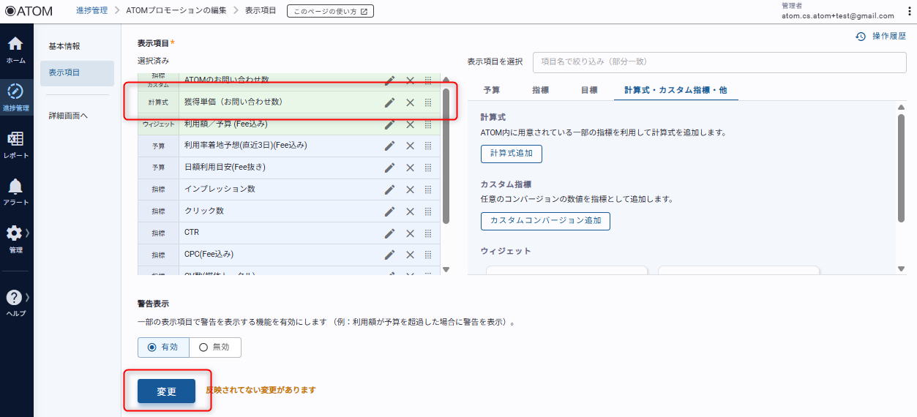
Task: Open the three-dot menu in the top right
Action: 909,11
